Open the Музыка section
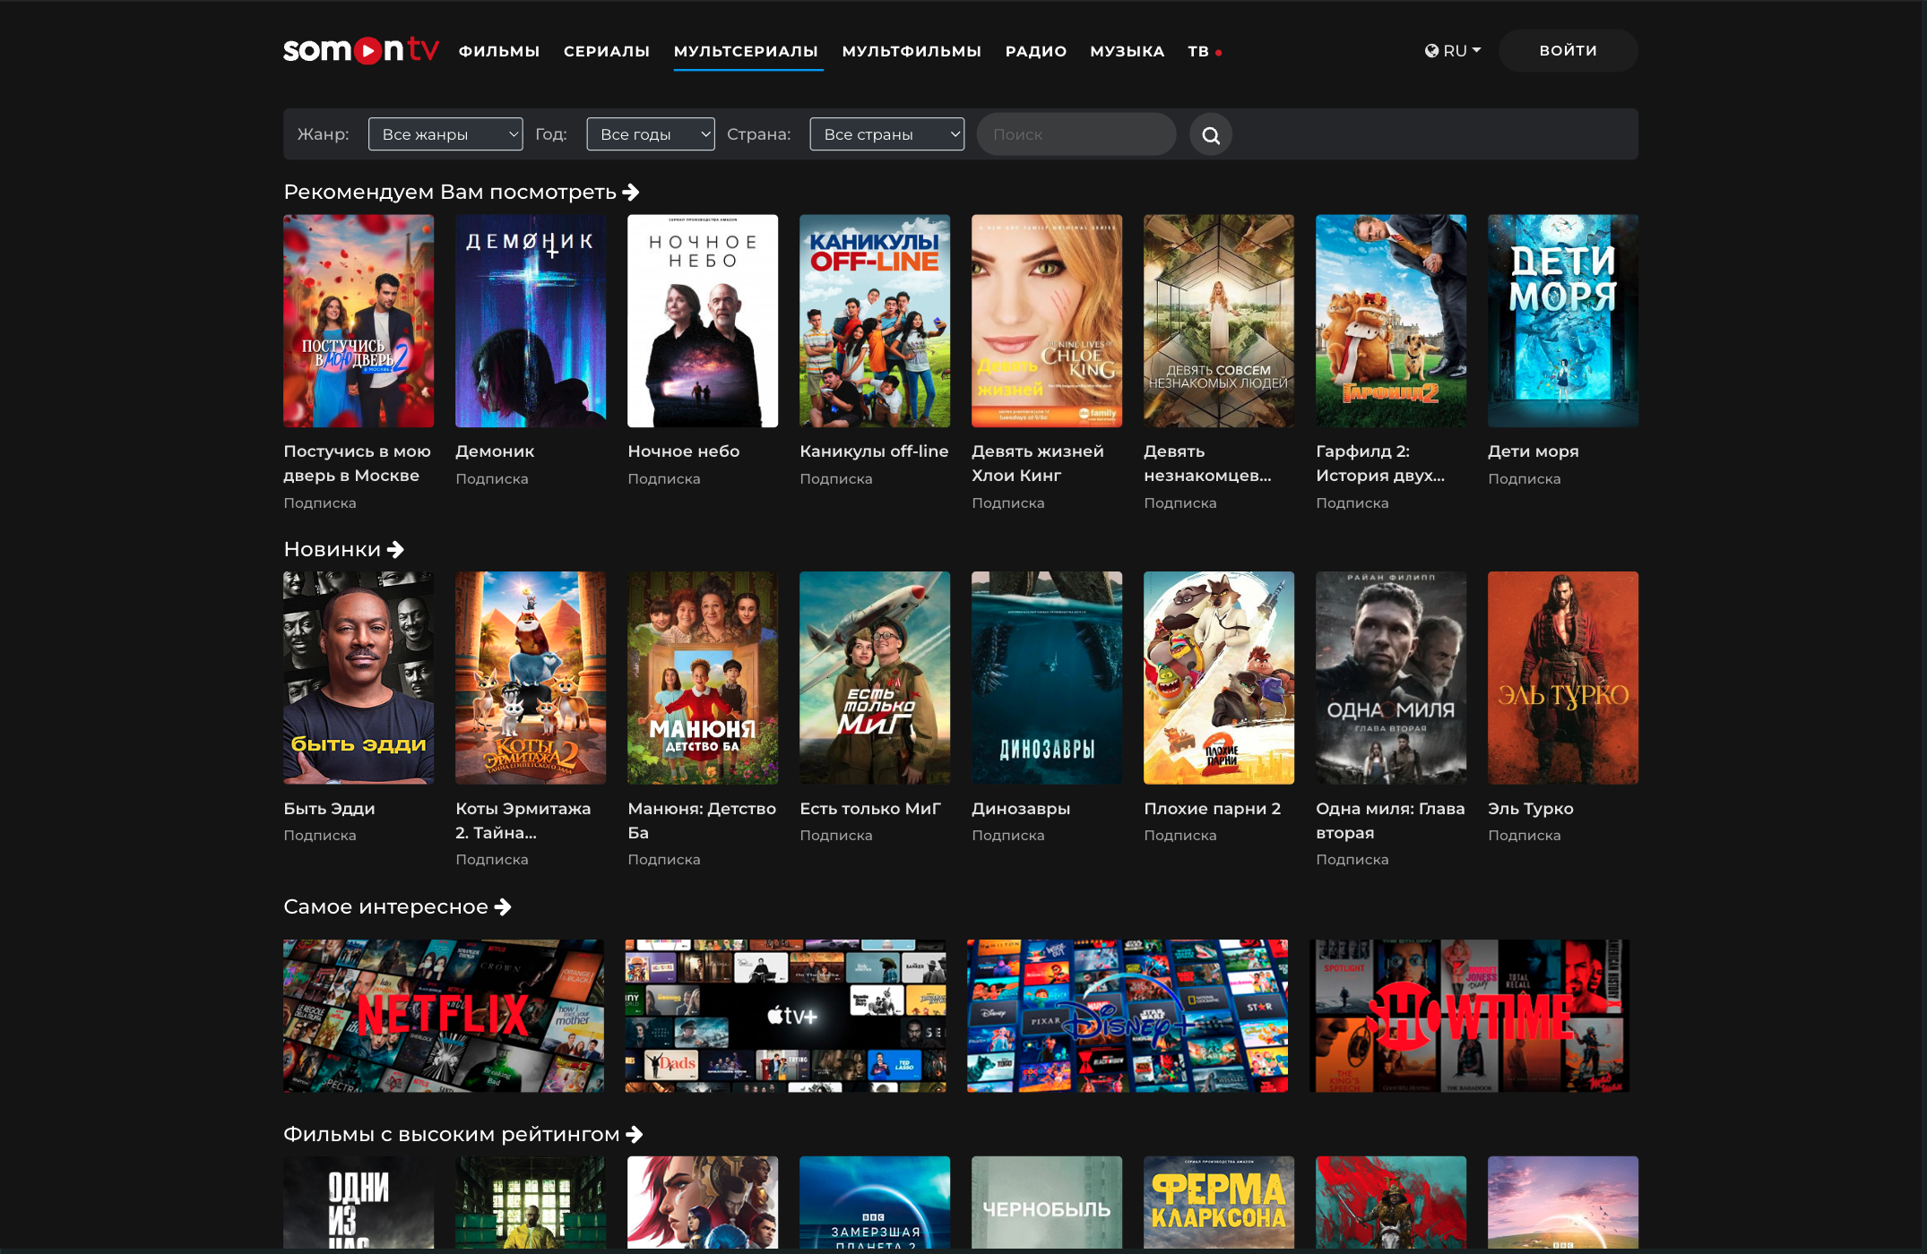The height and width of the screenshot is (1254, 1927). (x=1128, y=52)
